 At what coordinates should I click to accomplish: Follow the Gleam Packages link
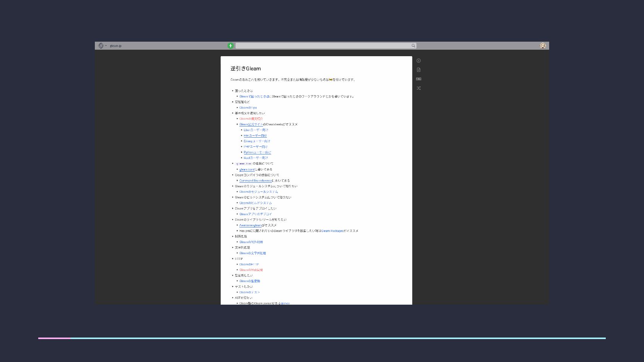pos(332,231)
